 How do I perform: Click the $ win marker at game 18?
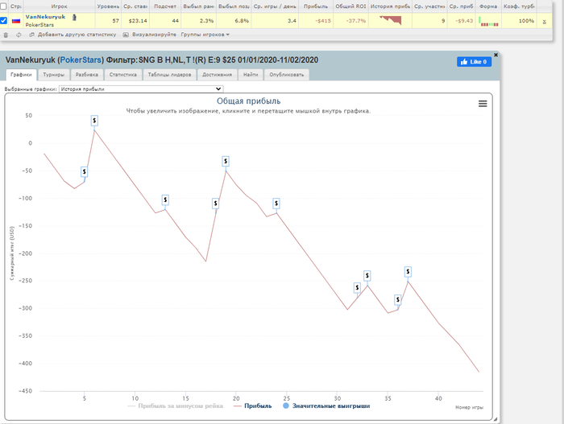215,204
